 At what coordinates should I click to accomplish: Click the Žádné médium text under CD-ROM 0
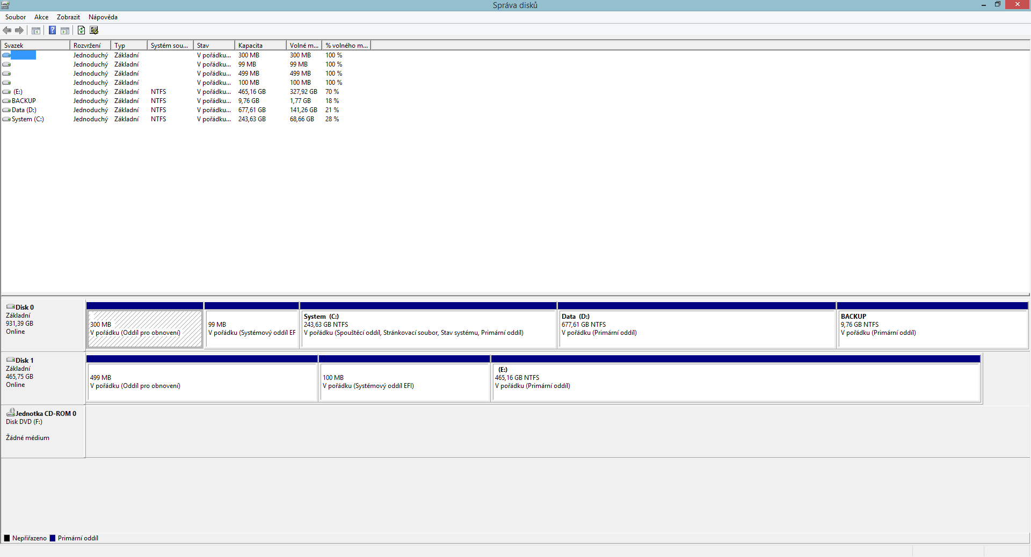tap(27, 438)
